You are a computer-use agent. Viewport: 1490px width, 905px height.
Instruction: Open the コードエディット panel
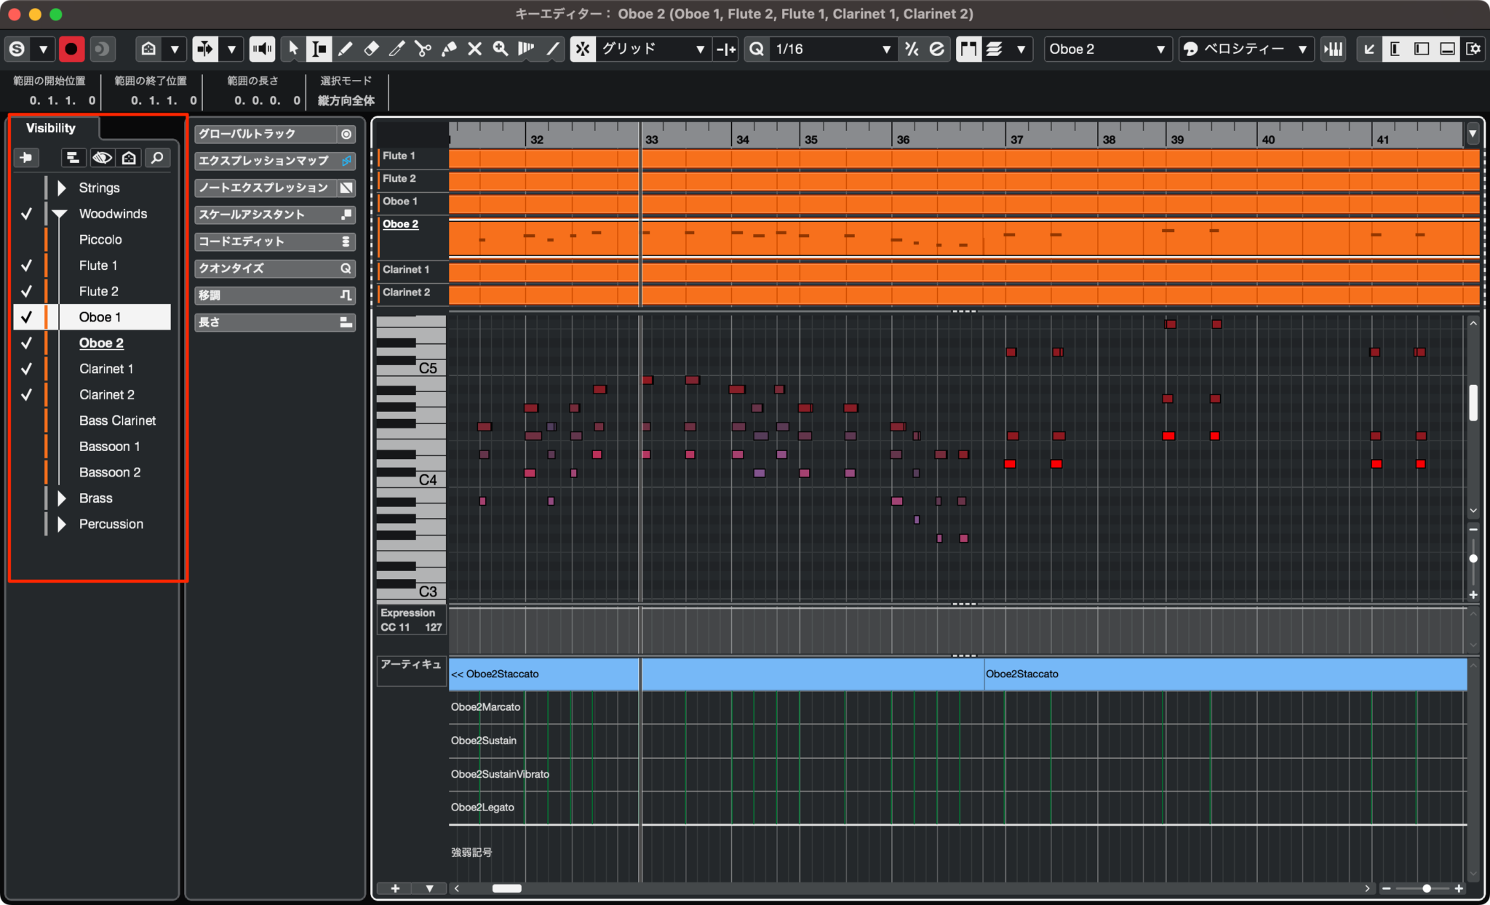[274, 241]
